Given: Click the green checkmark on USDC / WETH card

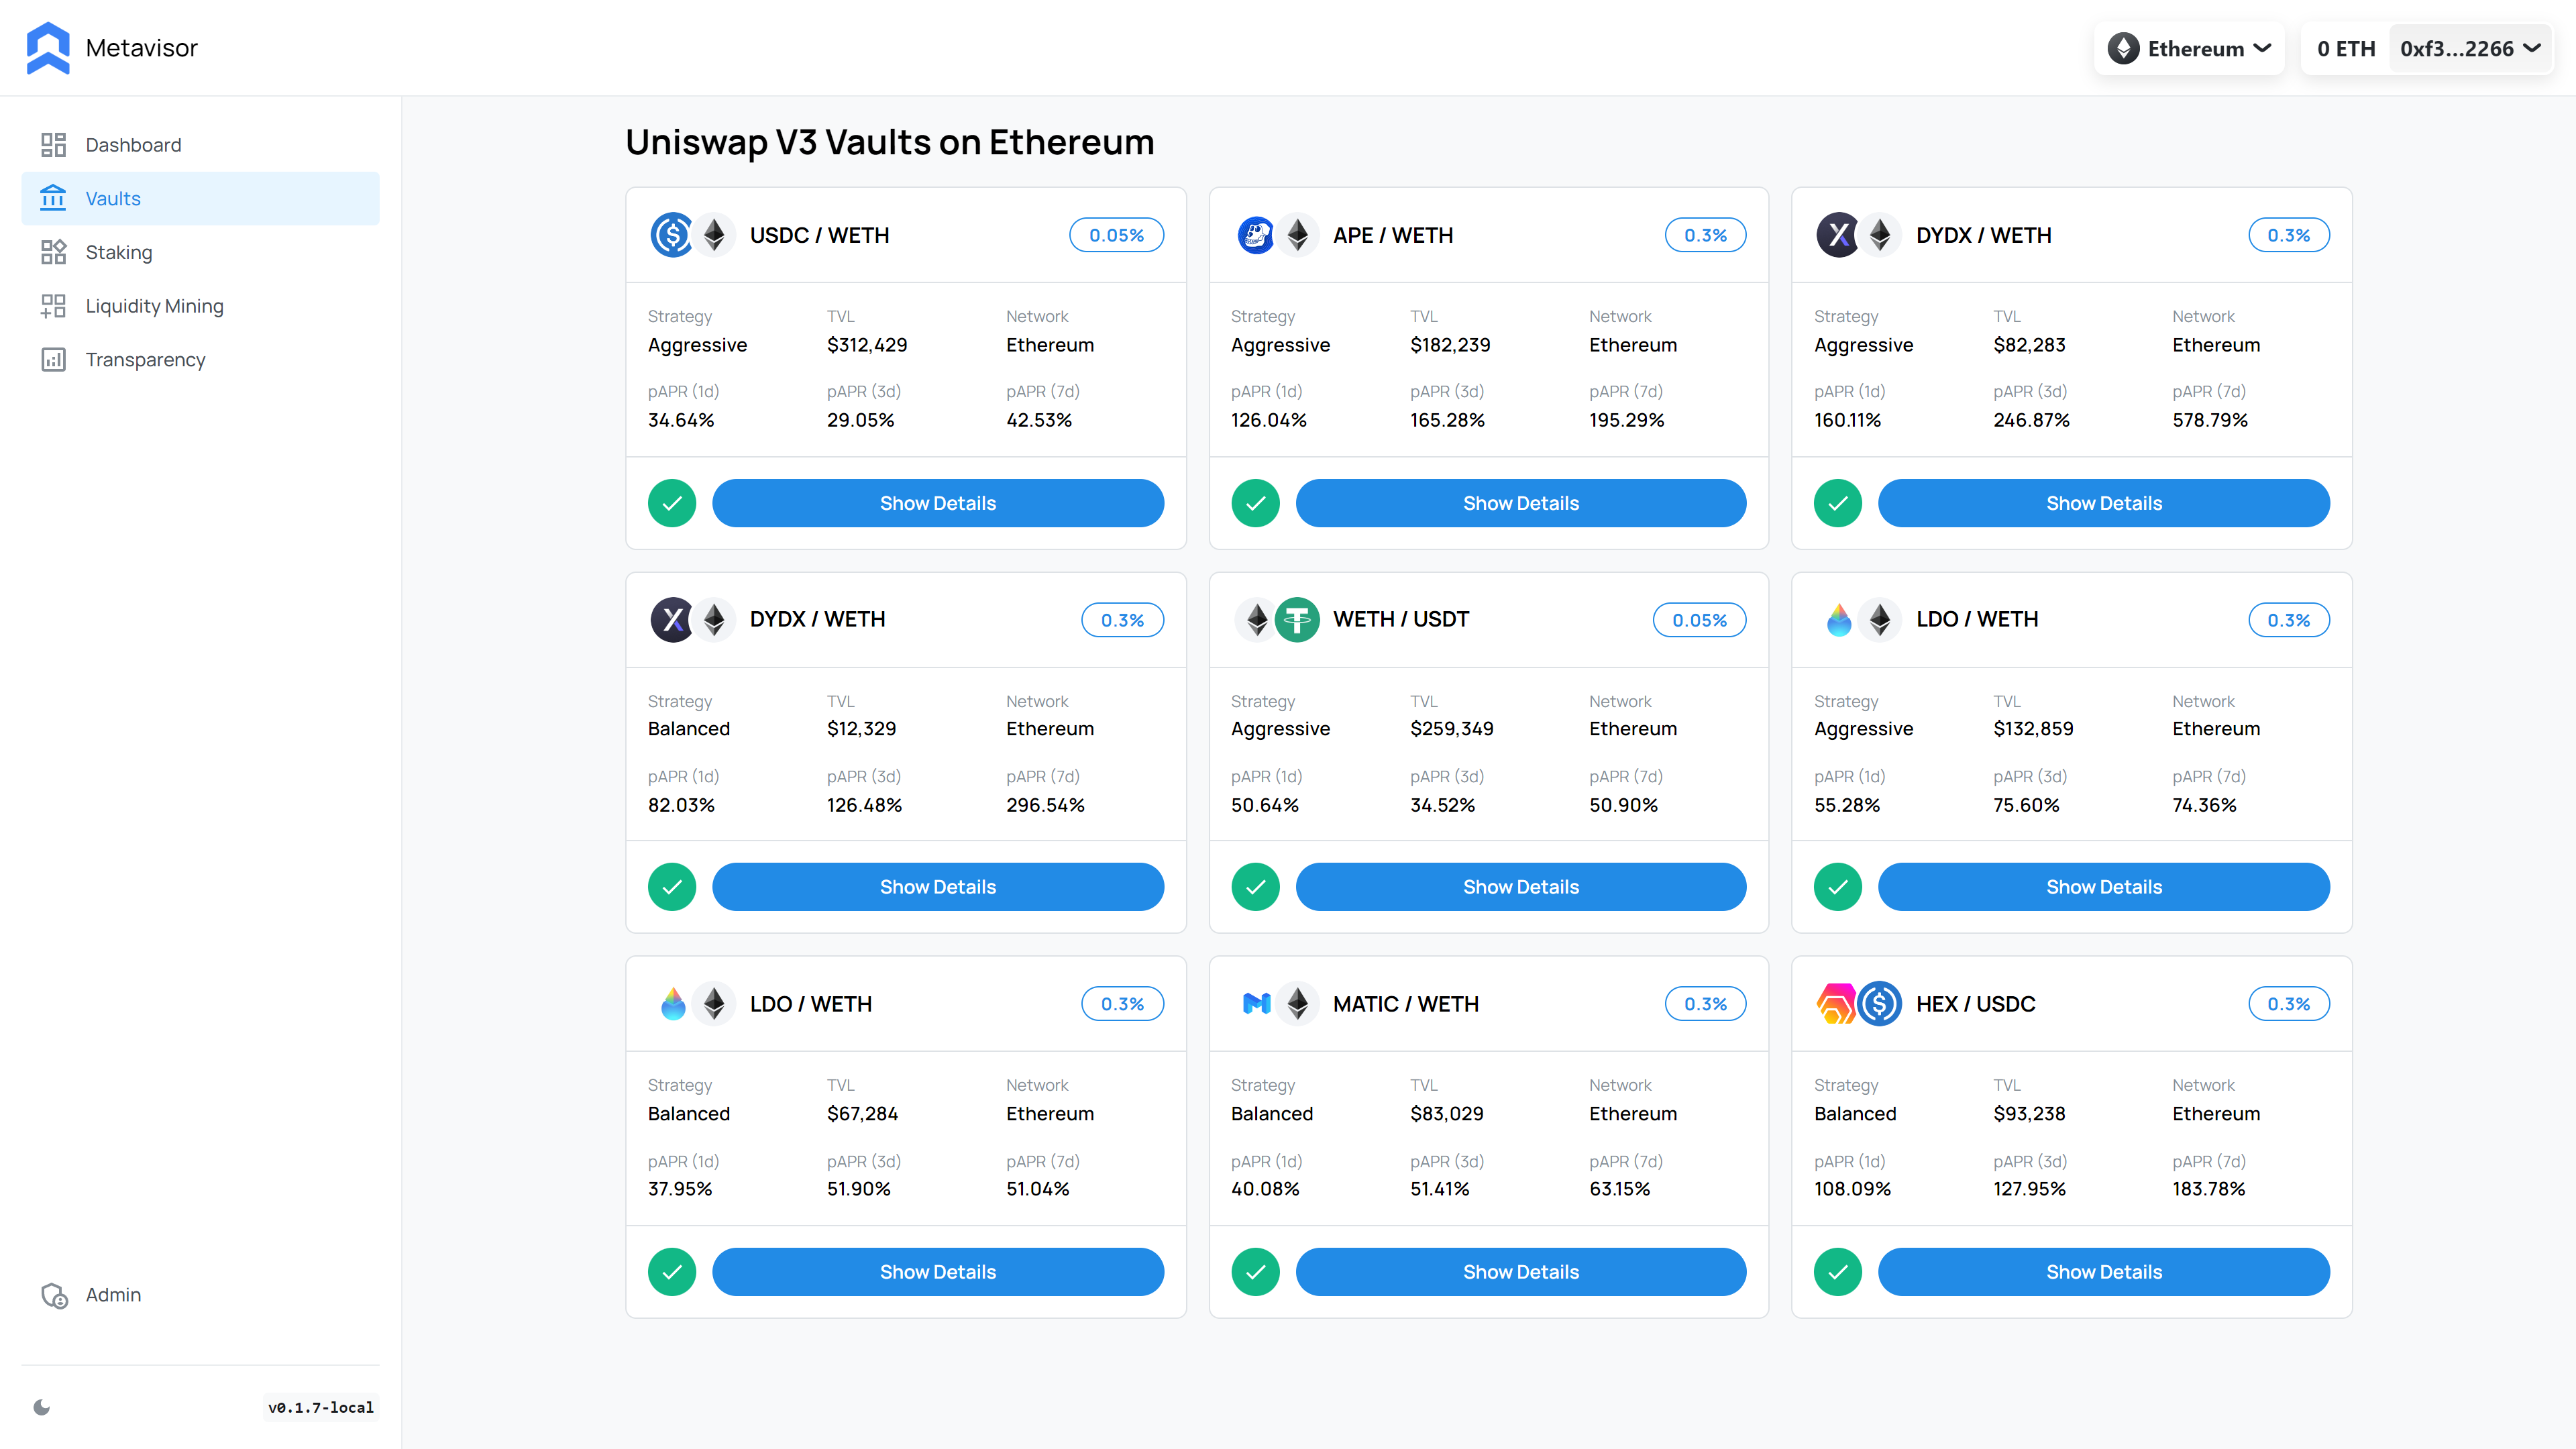Looking at the screenshot, I should click(672, 503).
